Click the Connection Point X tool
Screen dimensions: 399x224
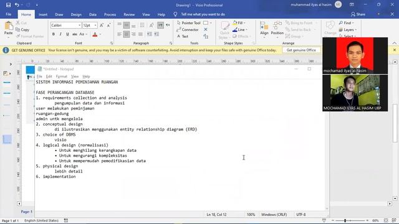(x=206, y=29)
